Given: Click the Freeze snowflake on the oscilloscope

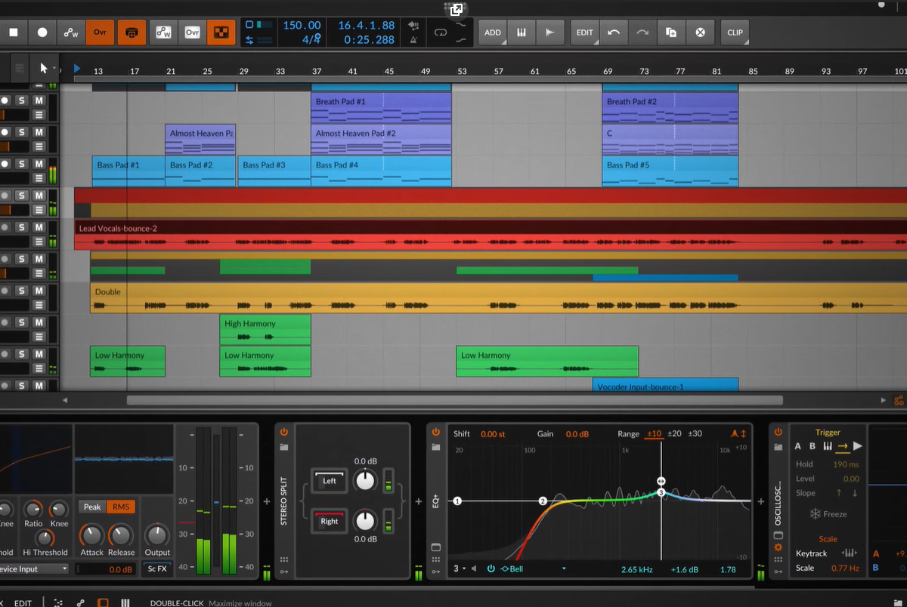Looking at the screenshot, I should point(816,514).
